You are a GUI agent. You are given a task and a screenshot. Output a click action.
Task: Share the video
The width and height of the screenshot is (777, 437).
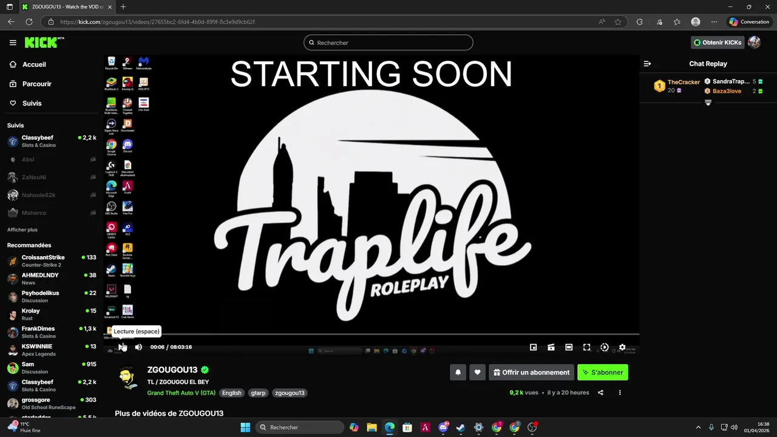(x=600, y=393)
